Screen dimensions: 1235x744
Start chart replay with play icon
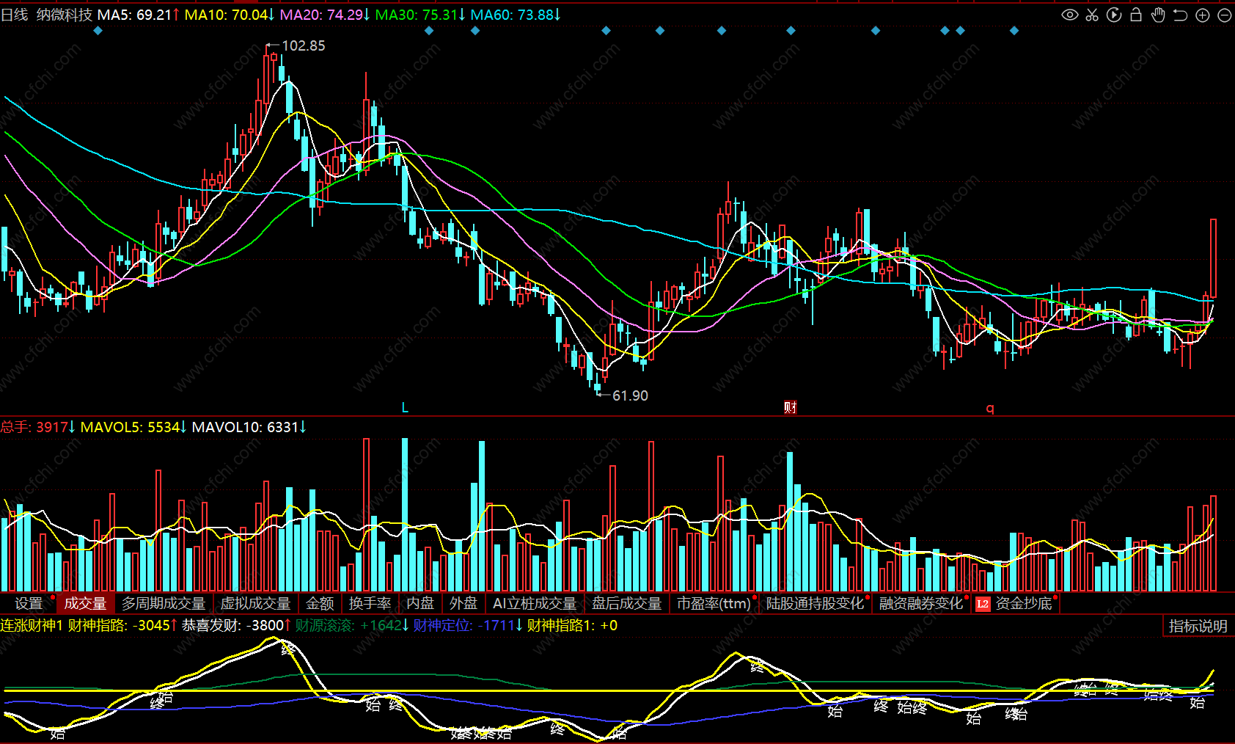click(1114, 15)
